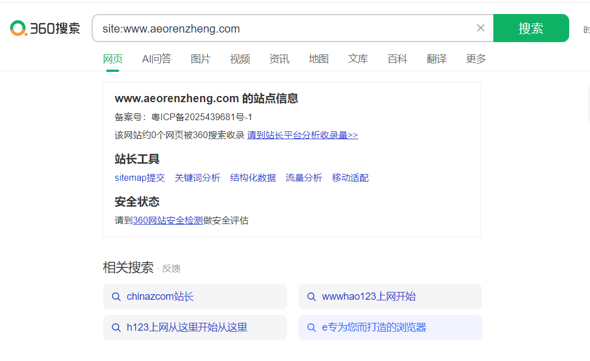Expand the 更多 menu

(x=476, y=59)
